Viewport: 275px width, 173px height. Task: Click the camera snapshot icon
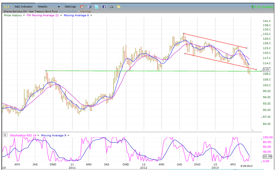click(x=111, y=7)
